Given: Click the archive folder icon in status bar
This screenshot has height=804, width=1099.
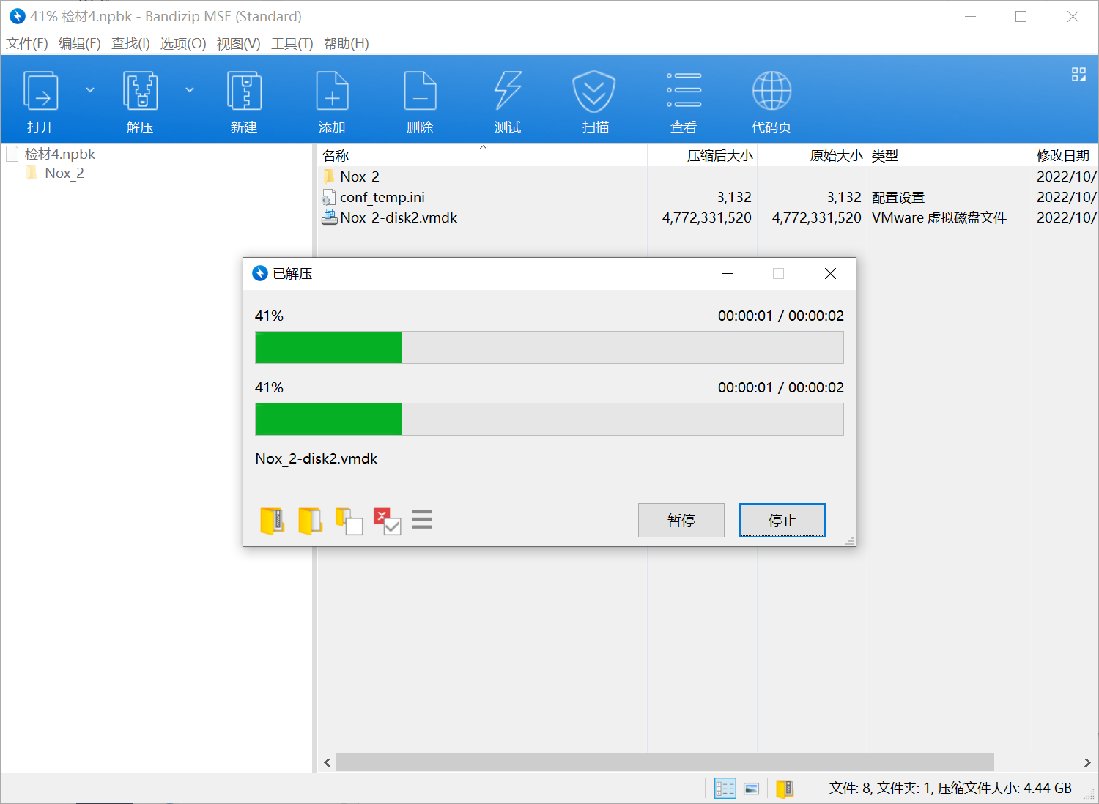Looking at the screenshot, I should [785, 789].
